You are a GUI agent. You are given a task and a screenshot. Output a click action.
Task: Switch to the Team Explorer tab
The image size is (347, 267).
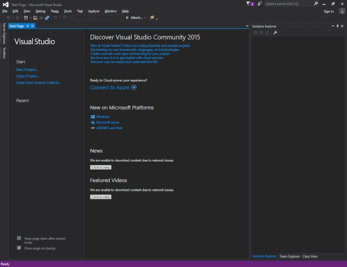click(289, 257)
